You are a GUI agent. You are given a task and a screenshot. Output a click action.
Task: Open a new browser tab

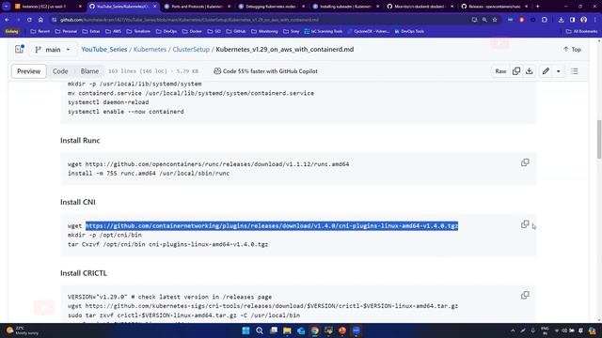537,7
